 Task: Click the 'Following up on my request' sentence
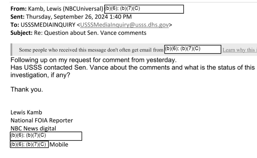point(94,60)
